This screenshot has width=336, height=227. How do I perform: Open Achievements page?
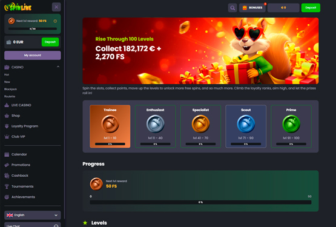(x=23, y=197)
